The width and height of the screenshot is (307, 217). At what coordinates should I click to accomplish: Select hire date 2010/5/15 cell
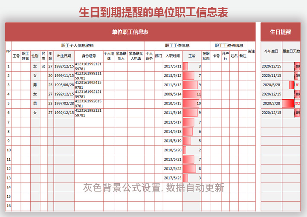pos(173,104)
